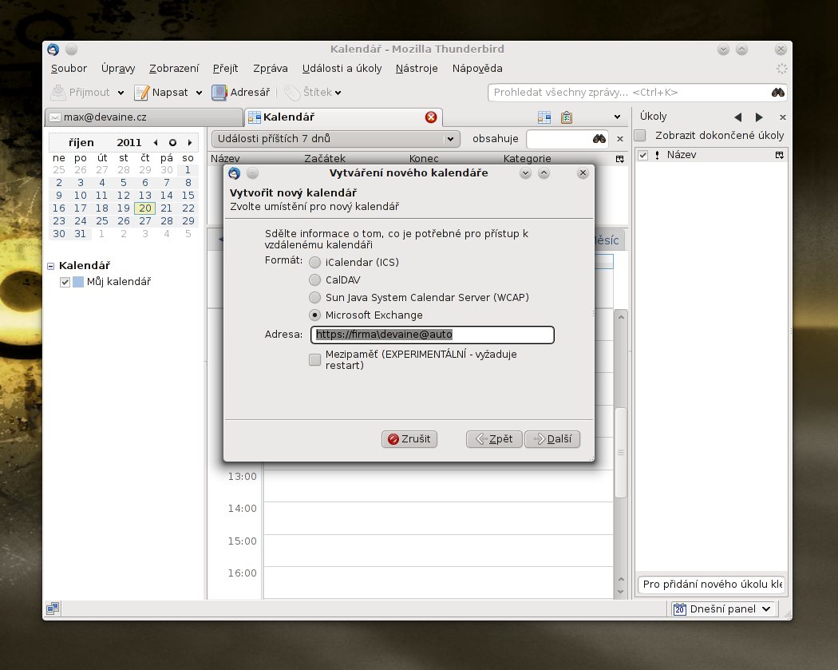Close the Úkoly today pane
The image size is (838, 670).
[x=782, y=117]
